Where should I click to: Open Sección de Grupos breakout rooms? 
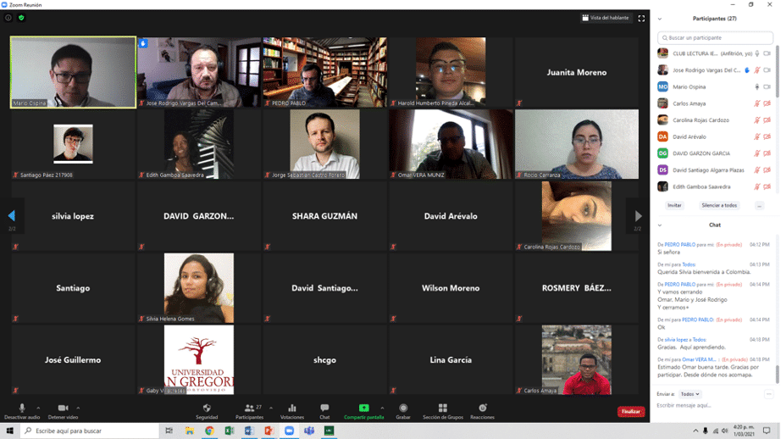point(442,411)
